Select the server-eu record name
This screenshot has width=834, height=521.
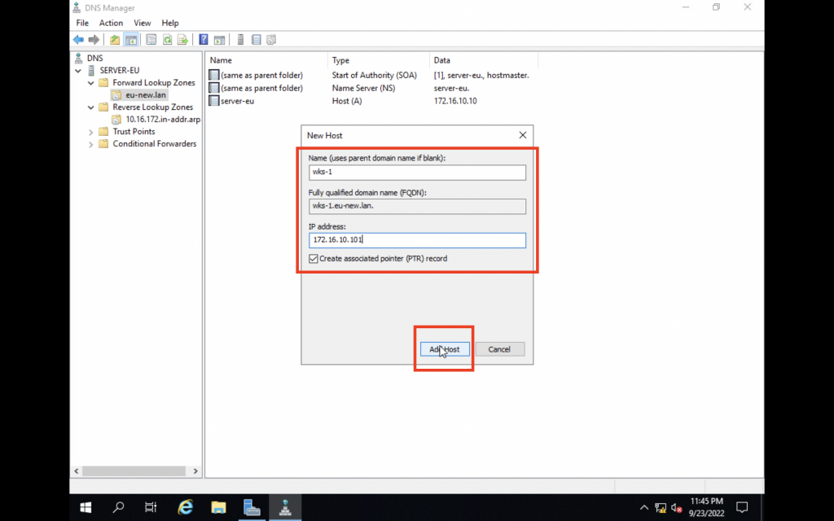pyautogui.click(x=237, y=101)
